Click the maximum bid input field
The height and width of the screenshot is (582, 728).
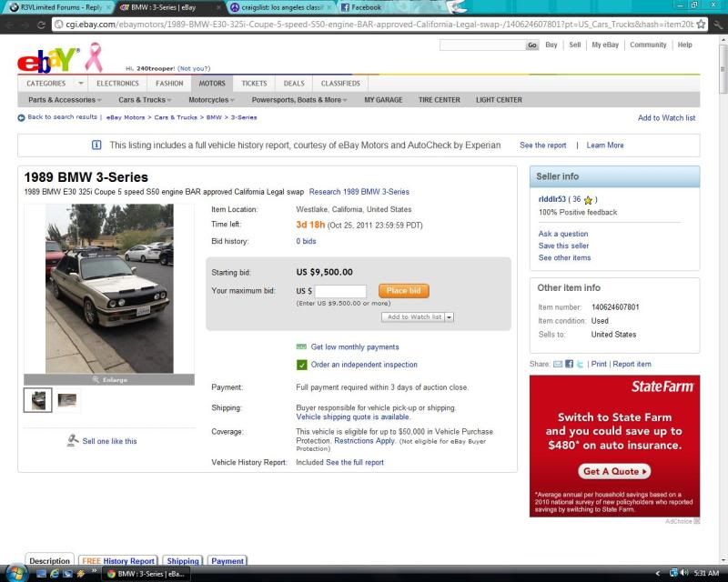[x=340, y=291]
